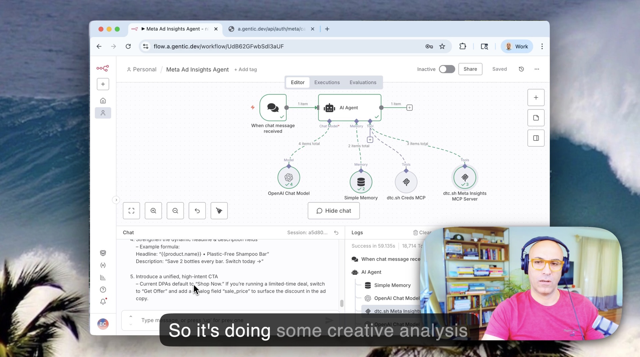Open the Templates cube icon in sidebar
This screenshot has height=357, width=640.
103,253
